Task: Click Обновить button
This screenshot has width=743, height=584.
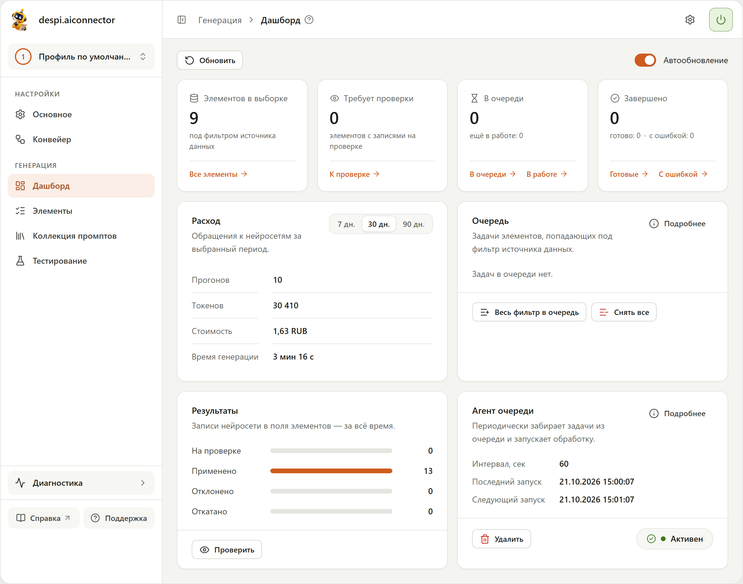Action: click(210, 60)
